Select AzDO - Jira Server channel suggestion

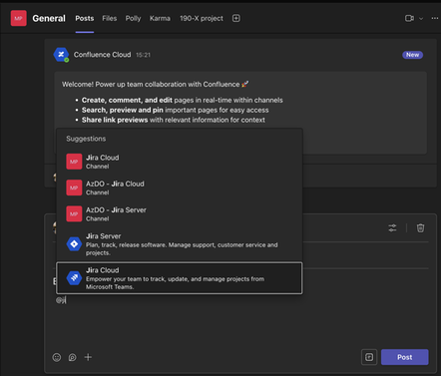180,214
